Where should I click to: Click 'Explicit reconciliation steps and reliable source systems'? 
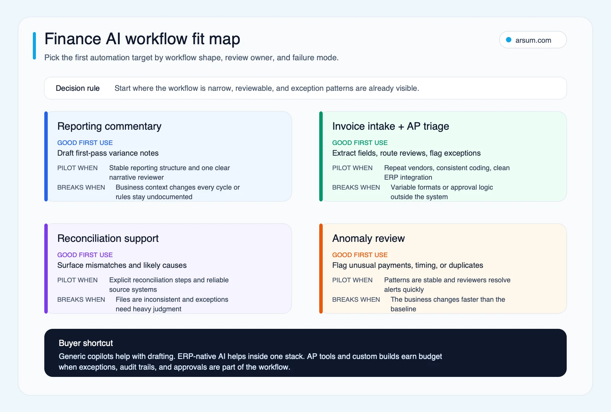(x=169, y=285)
